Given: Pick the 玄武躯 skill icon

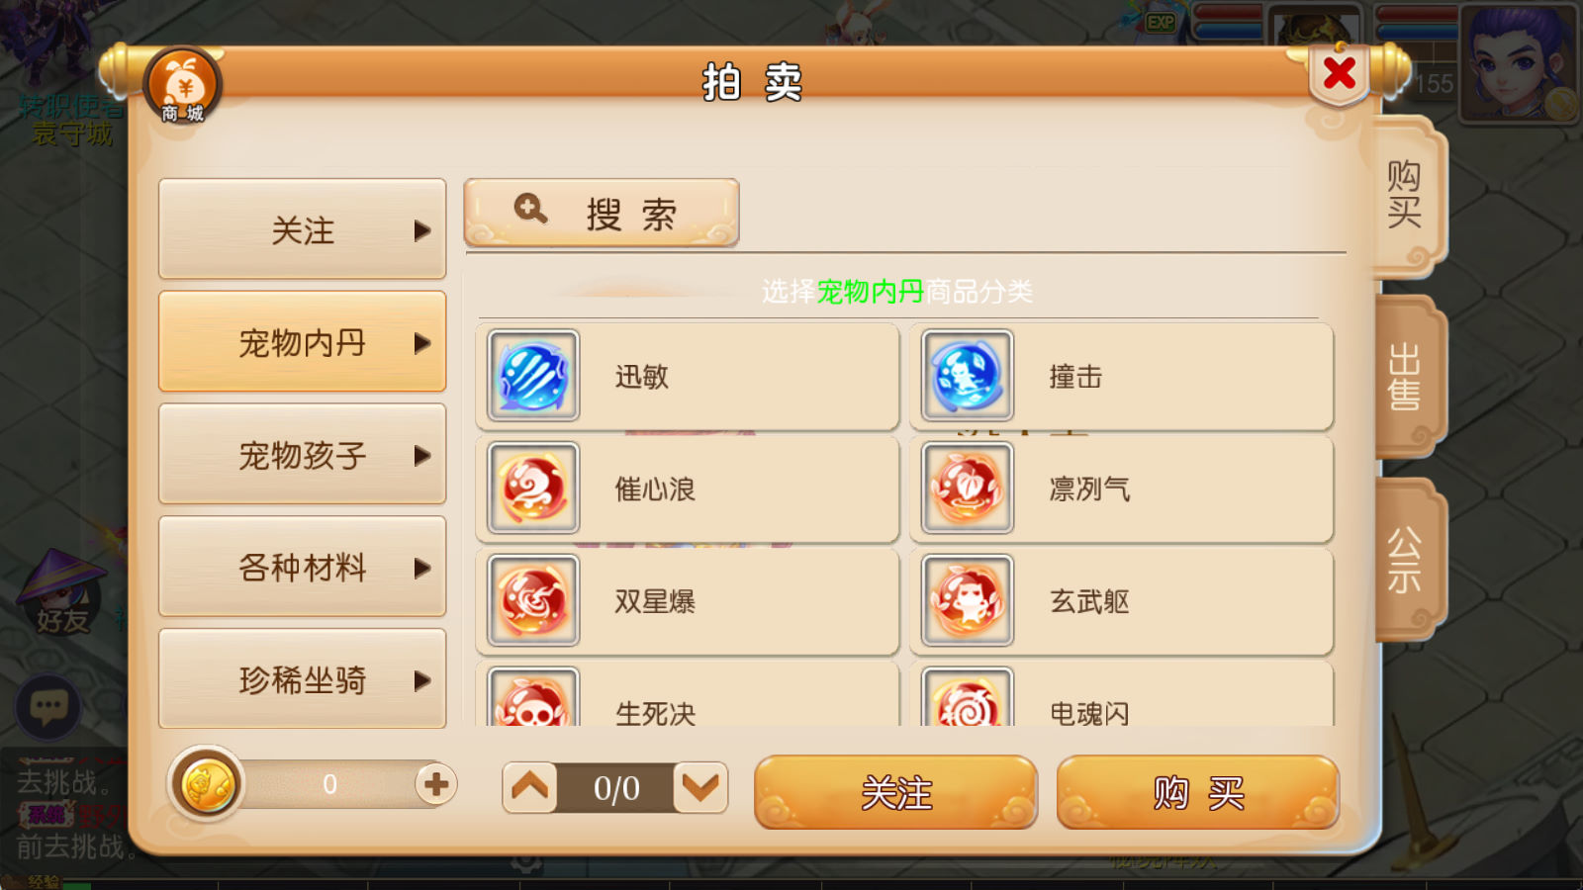Looking at the screenshot, I should coord(968,601).
